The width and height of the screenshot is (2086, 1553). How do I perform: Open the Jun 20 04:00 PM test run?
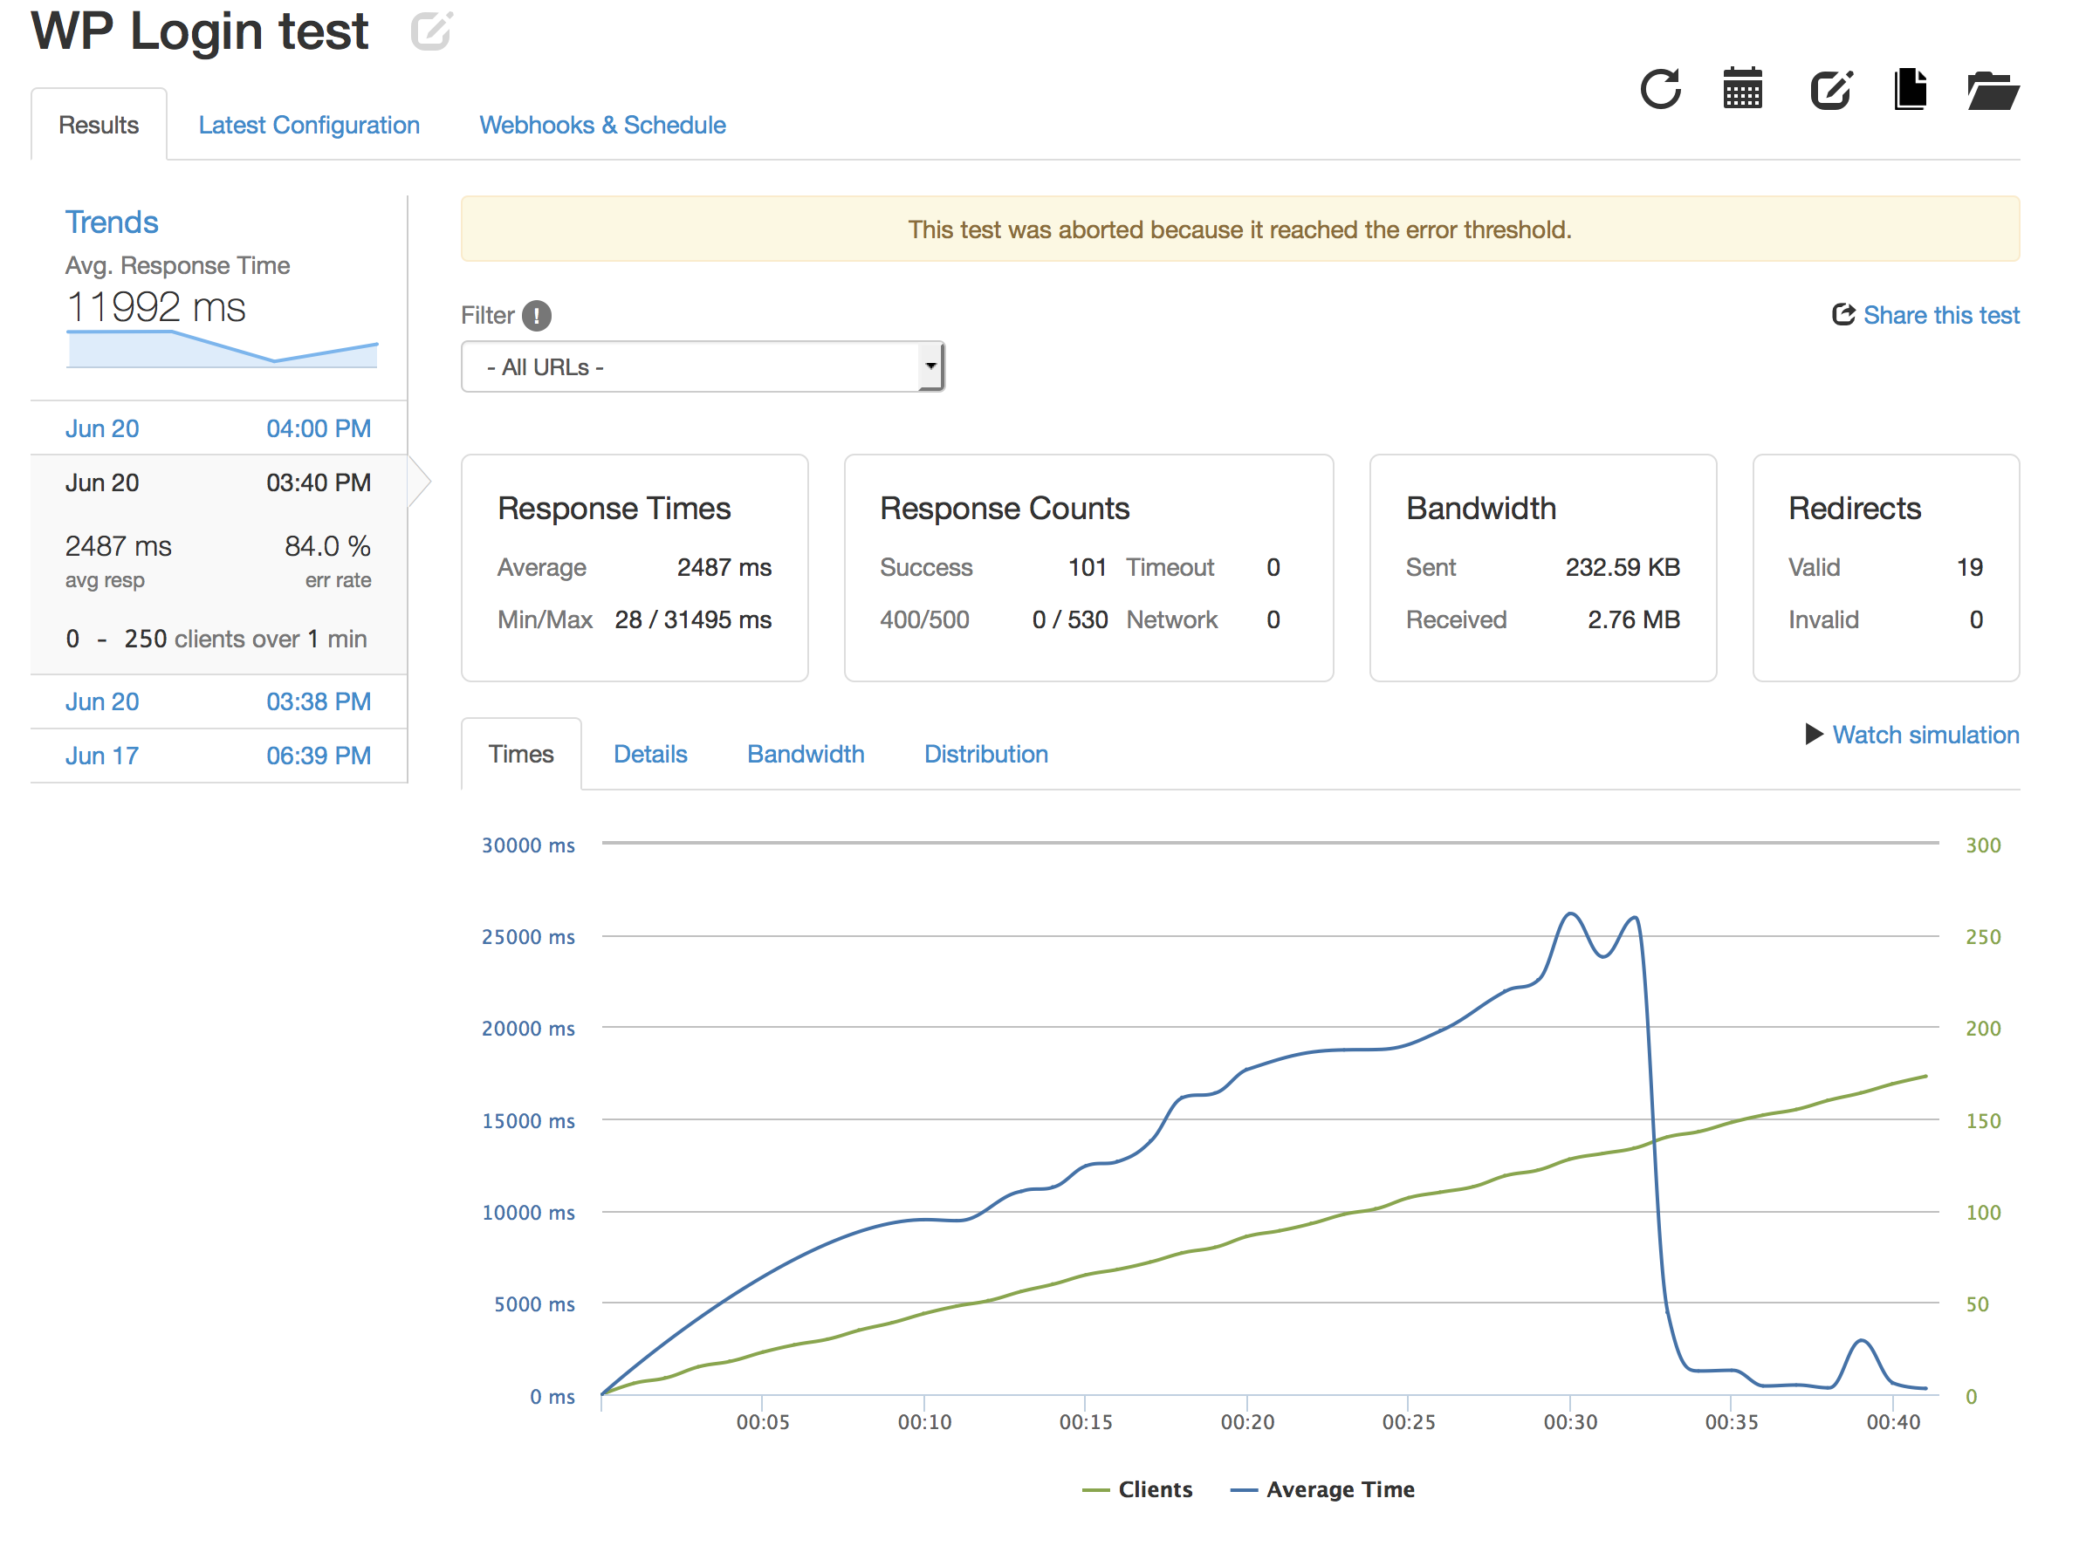pos(218,428)
